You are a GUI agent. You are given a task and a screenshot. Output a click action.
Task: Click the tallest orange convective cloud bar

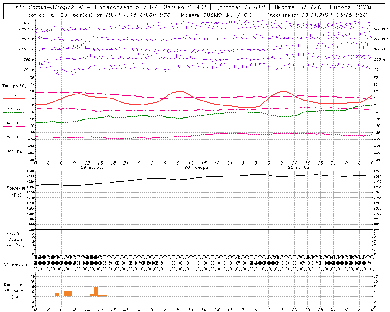tap(96, 291)
